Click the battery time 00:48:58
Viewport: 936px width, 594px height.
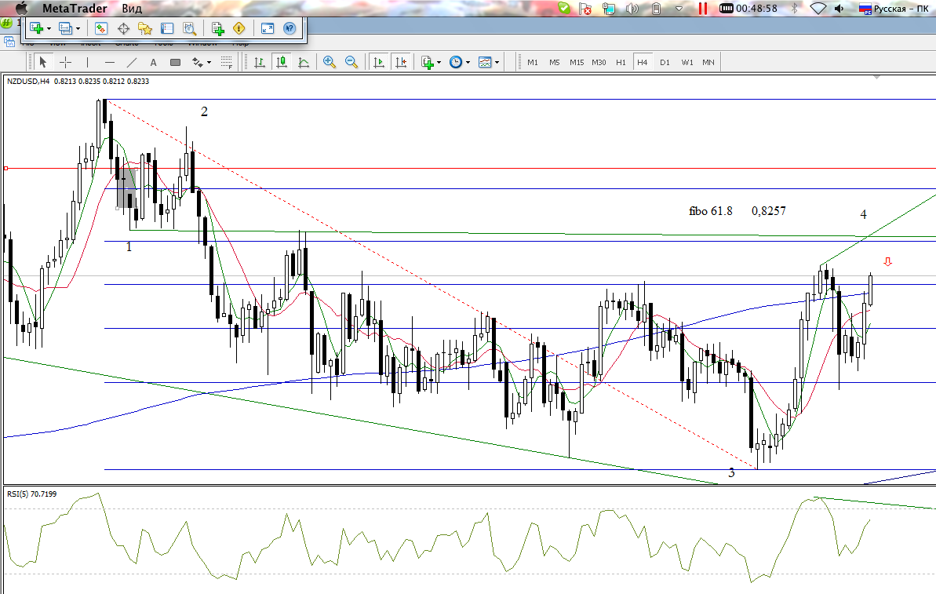pyautogui.click(x=748, y=9)
